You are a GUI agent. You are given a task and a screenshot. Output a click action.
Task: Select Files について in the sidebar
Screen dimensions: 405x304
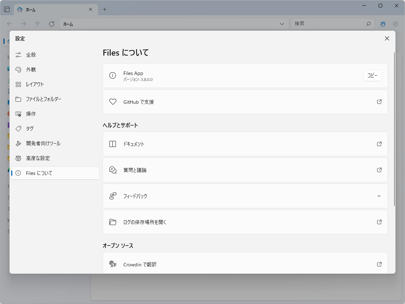(39, 173)
